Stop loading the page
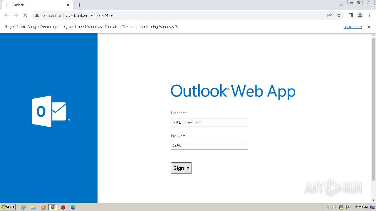Viewport: 376px width, 211px height. click(25, 15)
